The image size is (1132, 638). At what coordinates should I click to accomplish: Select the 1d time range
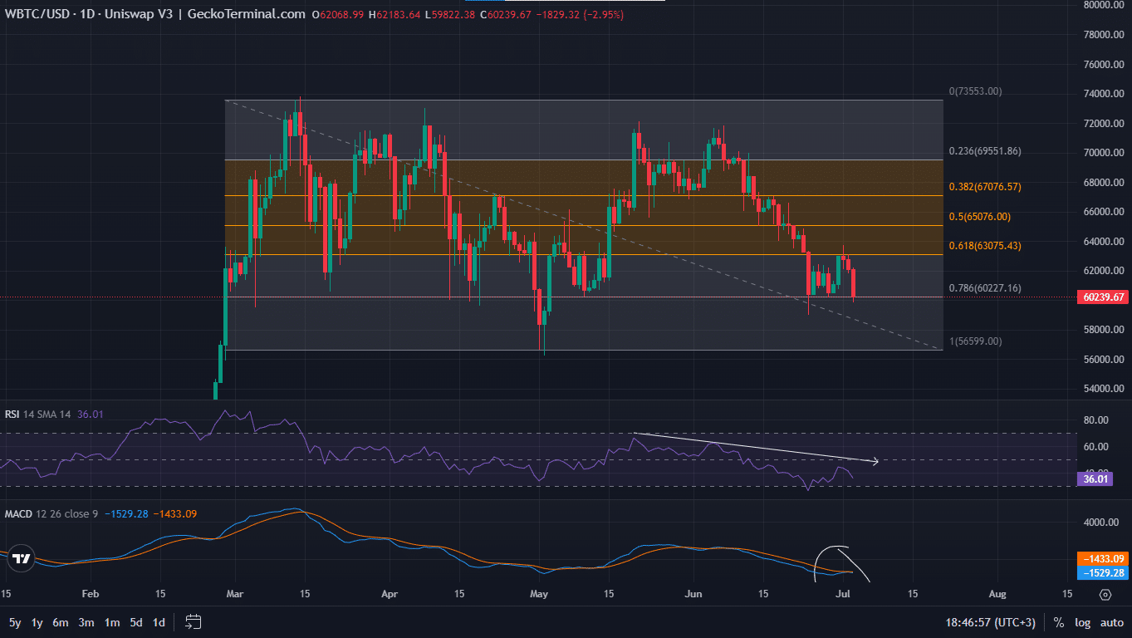[x=159, y=622]
